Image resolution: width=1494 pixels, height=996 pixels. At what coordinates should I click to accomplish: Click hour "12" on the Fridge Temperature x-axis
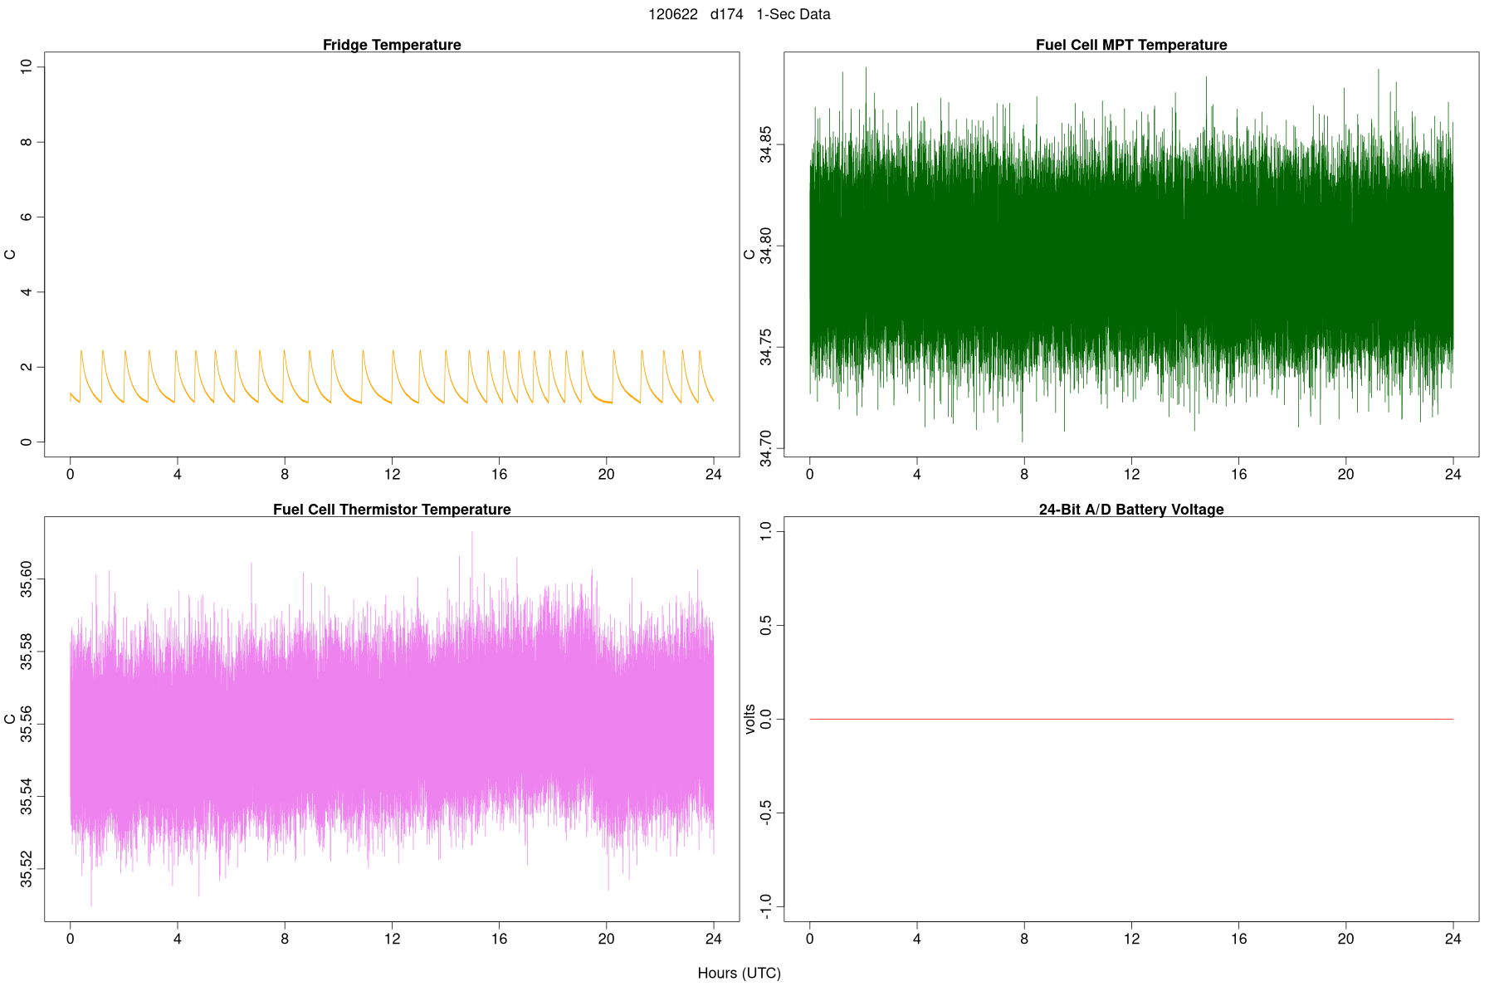coord(392,475)
